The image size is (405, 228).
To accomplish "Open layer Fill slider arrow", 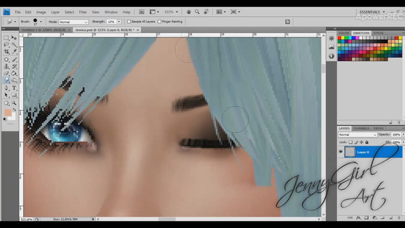I will point(403,142).
